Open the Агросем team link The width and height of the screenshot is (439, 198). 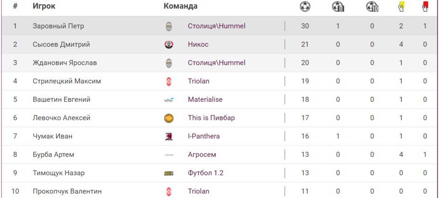202,155
